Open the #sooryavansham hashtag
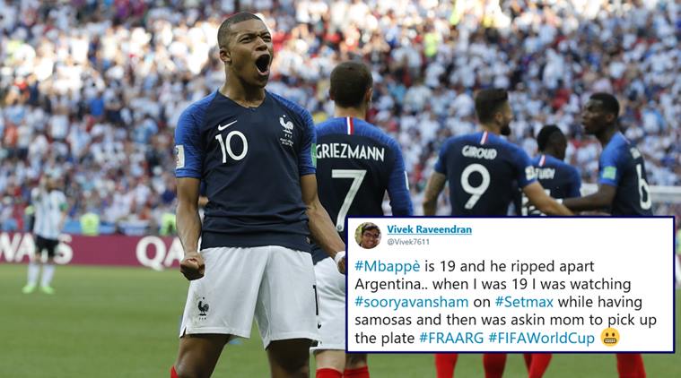 pyautogui.click(x=412, y=302)
